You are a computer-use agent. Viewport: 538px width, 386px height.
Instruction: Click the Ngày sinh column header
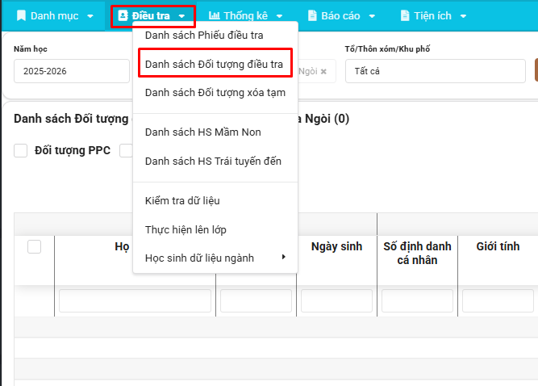(336, 246)
